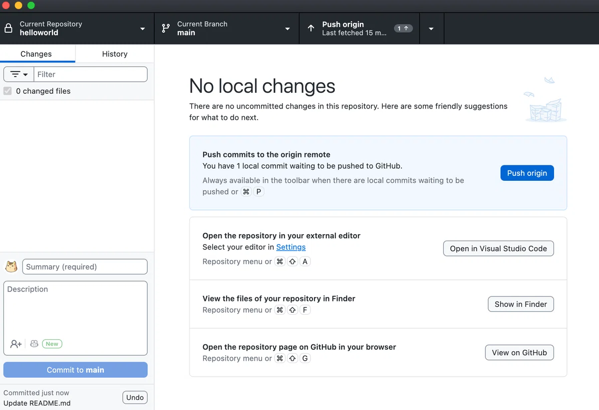The image size is (599, 410).
Task: Add co-authors using the person-plus icon
Action: pyautogui.click(x=16, y=344)
